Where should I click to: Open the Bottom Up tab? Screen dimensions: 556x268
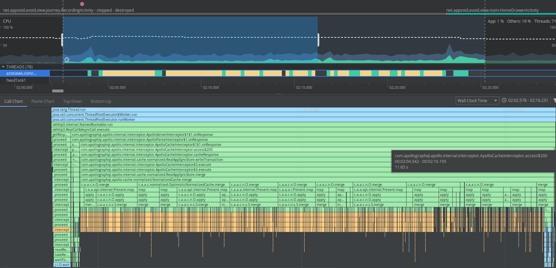101,101
